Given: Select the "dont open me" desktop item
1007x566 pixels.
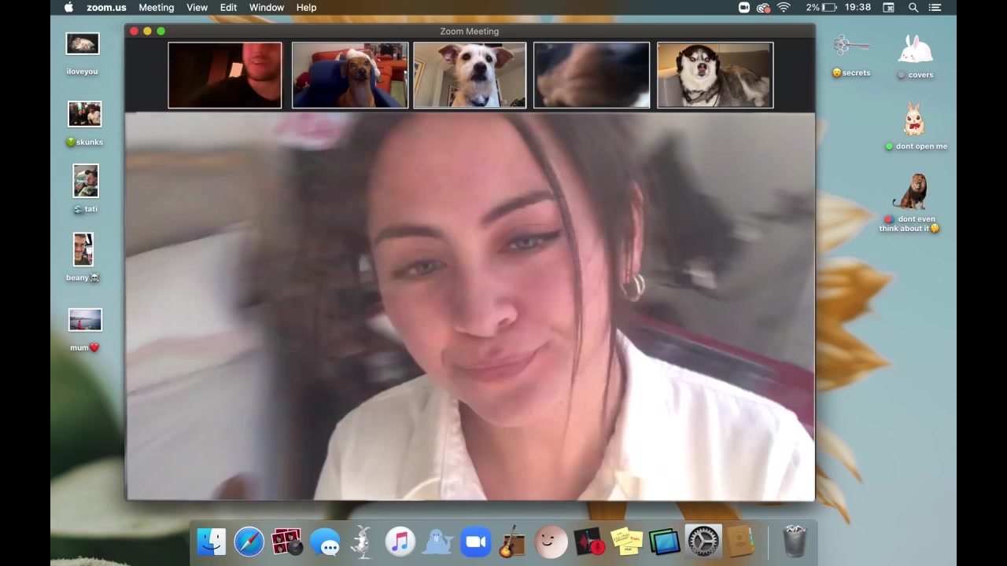Looking at the screenshot, I should [914, 121].
